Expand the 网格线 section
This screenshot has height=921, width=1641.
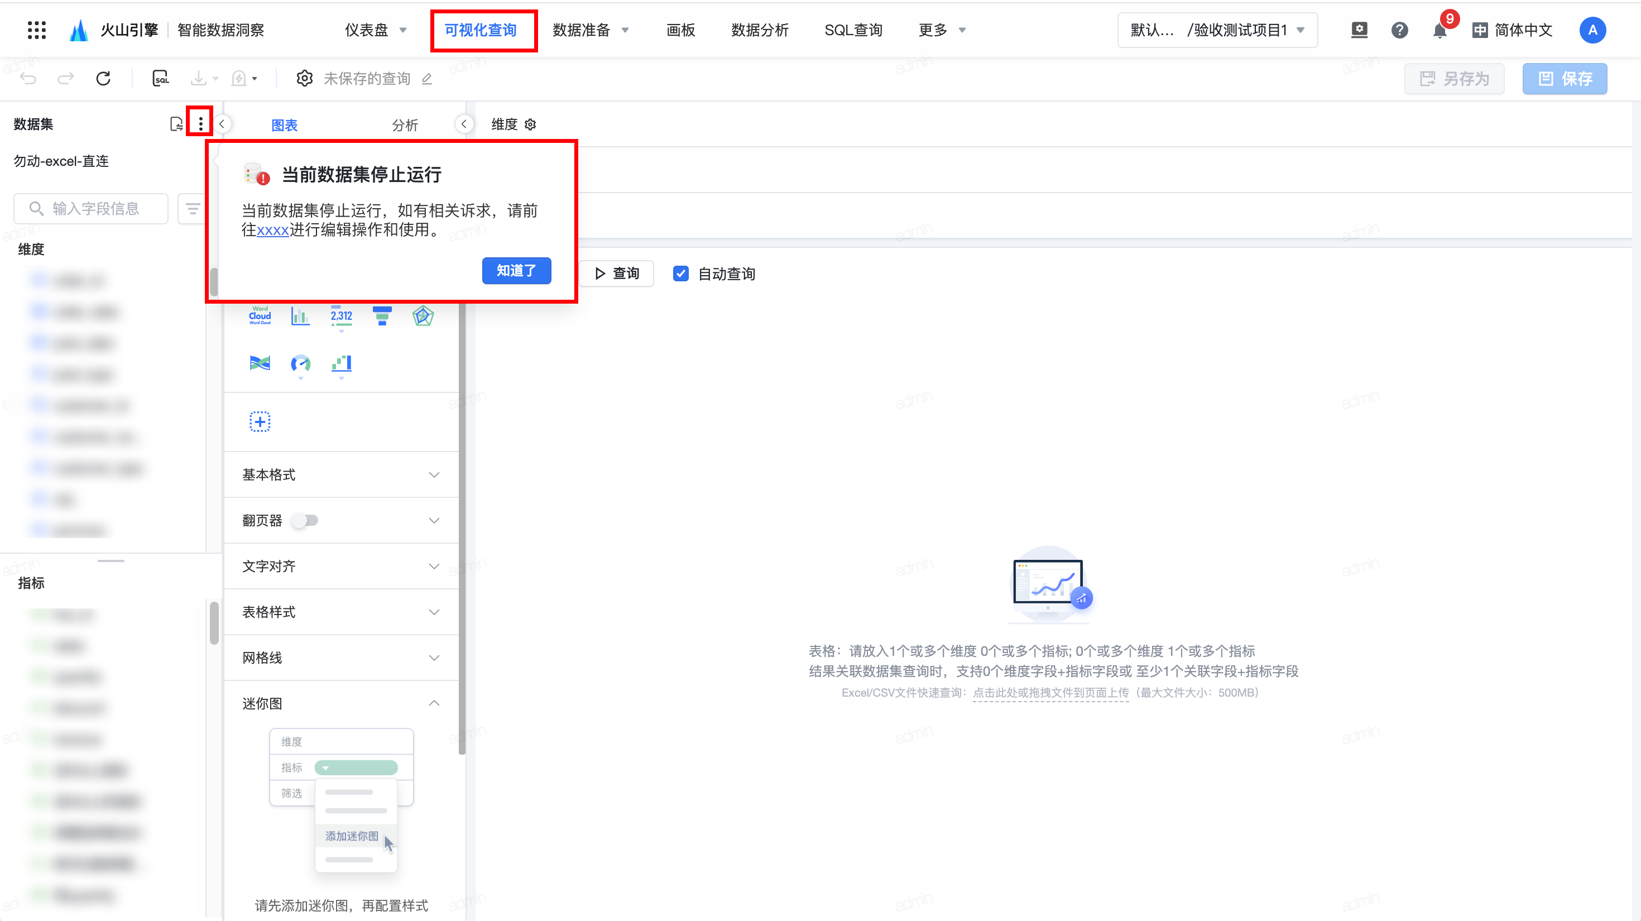(434, 658)
